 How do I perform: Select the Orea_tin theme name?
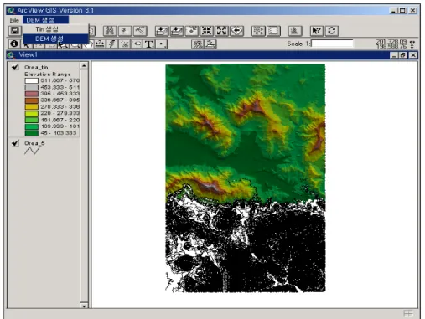pyautogui.click(x=36, y=67)
